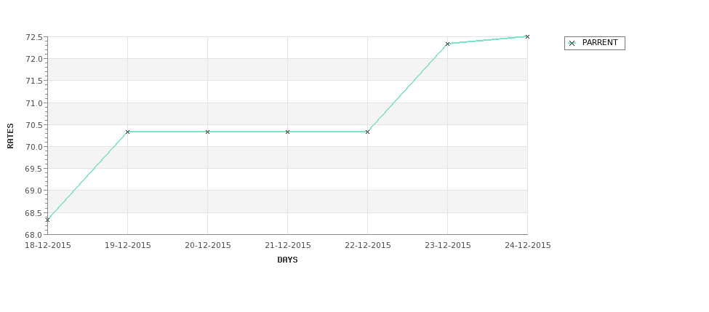Click the 71.0 y-axis tick label
Viewport: 709px width, 312px height.
[34, 103]
